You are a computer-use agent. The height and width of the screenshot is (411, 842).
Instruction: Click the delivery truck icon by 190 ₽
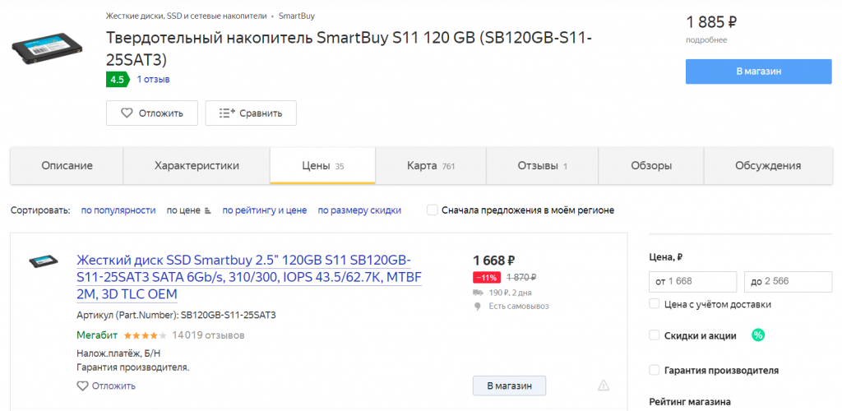478,292
